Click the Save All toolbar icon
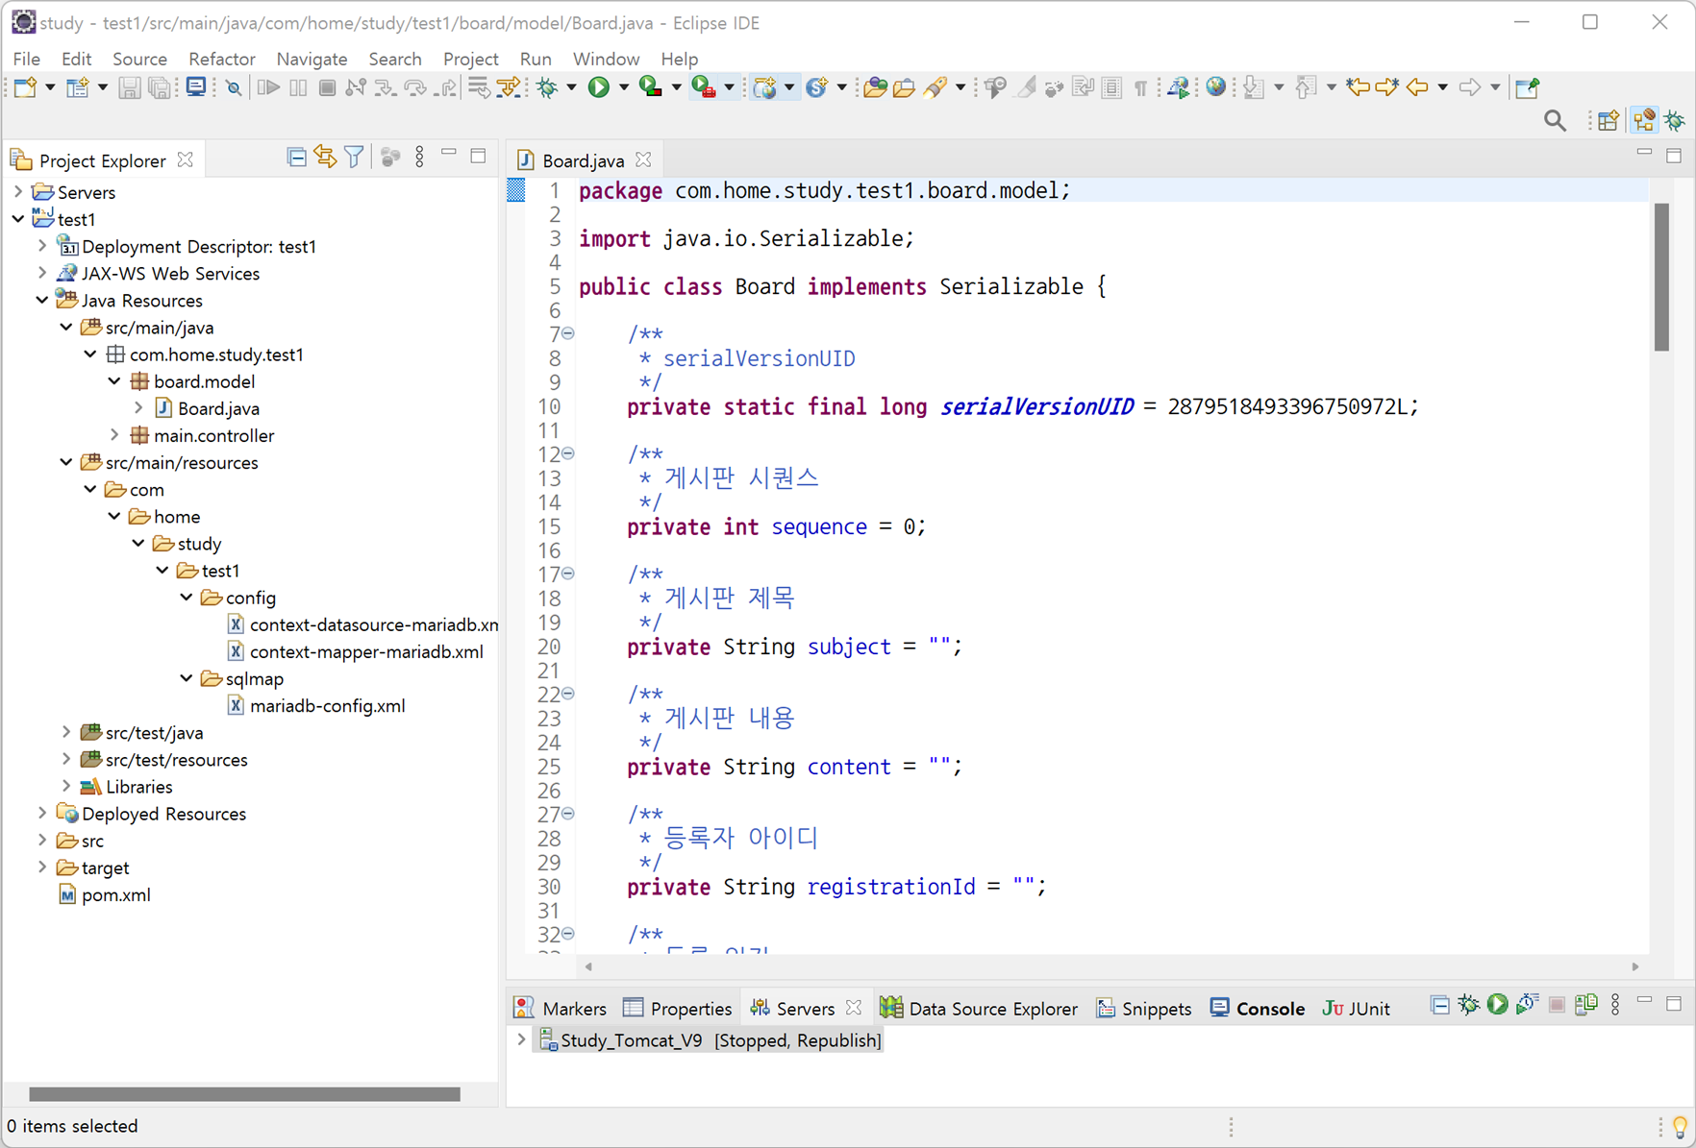 coord(160,87)
